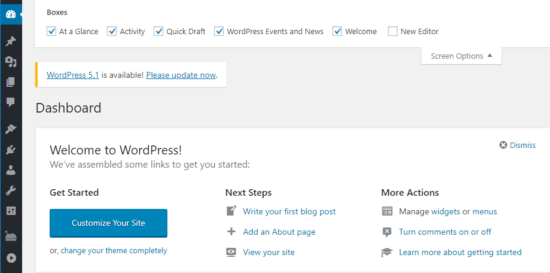Enable the New Editor checkbox

tap(393, 31)
